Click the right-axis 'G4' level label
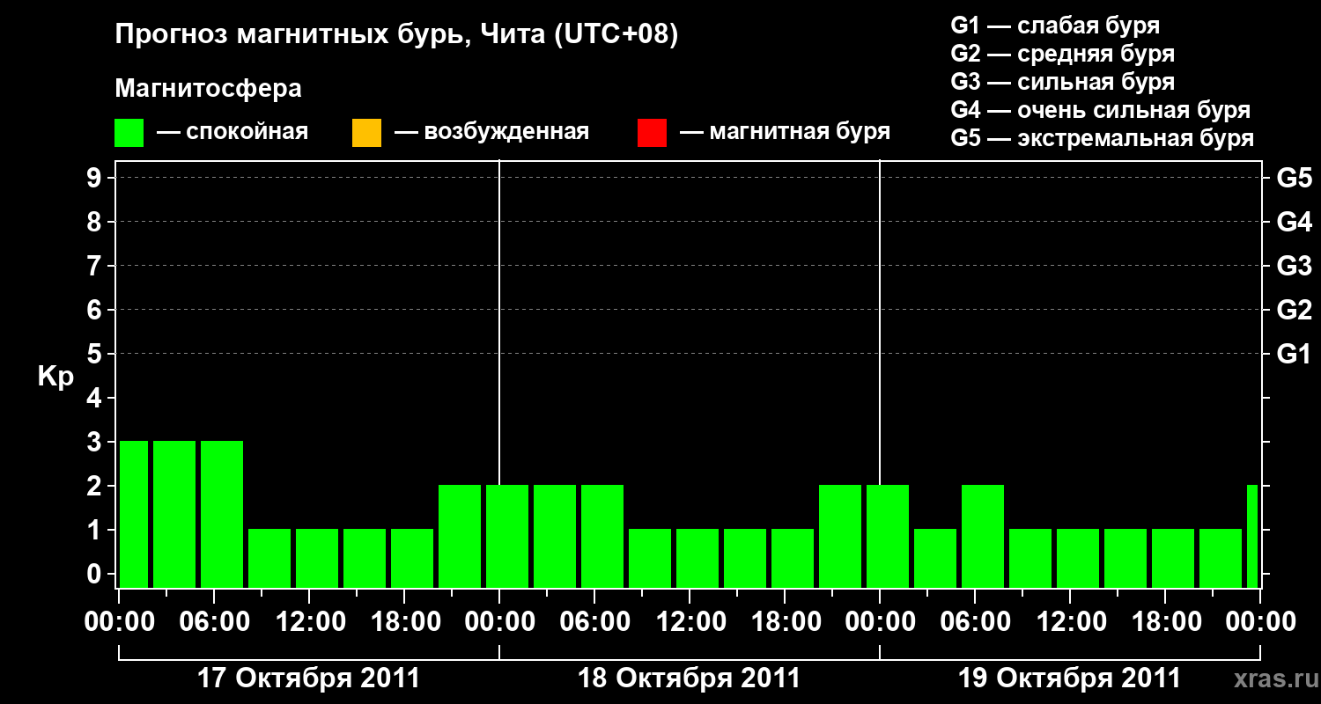The width and height of the screenshot is (1321, 704). point(1294,223)
